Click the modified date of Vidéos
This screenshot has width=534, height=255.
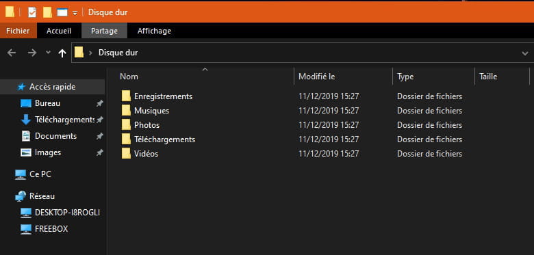[x=329, y=154]
